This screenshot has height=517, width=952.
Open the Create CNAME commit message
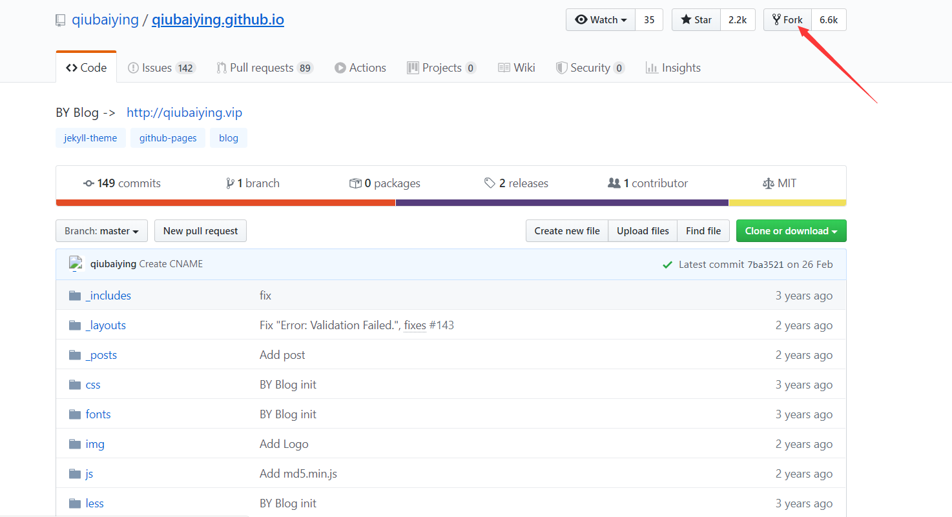click(171, 264)
